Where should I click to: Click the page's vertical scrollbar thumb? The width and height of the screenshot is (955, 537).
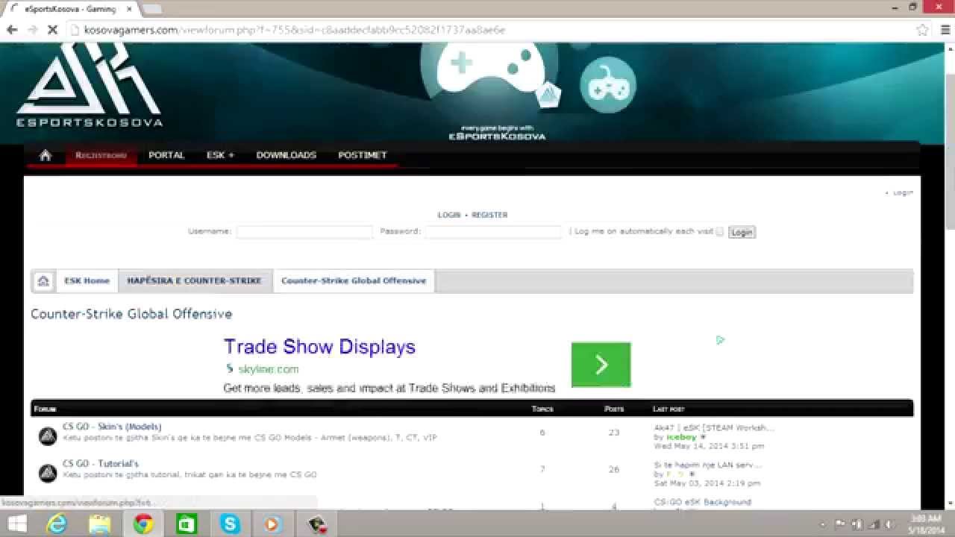tap(949, 149)
